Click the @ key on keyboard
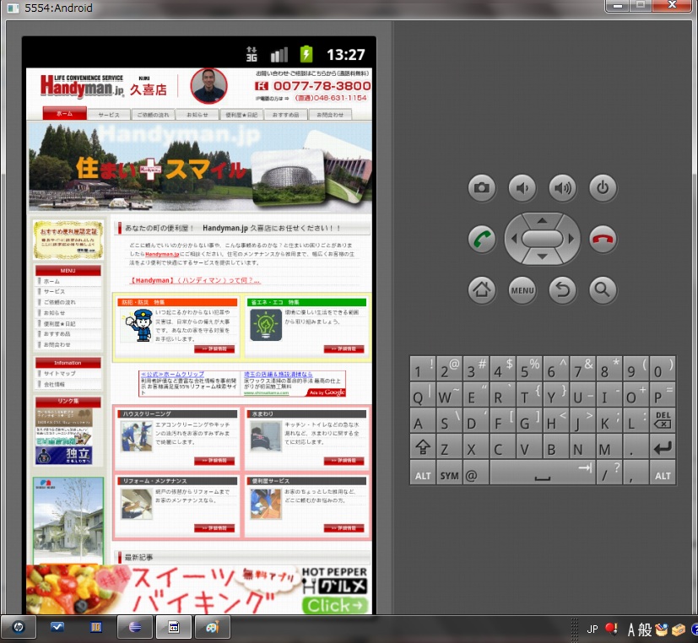This screenshot has height=643, width=698. 476,474
